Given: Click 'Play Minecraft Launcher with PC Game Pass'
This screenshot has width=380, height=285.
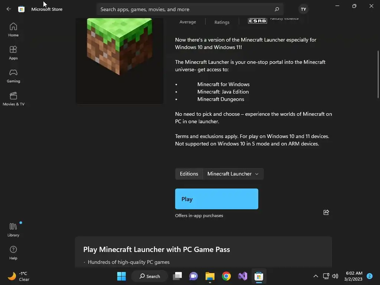Looking at the screenshot, I should tap(157, 249).
